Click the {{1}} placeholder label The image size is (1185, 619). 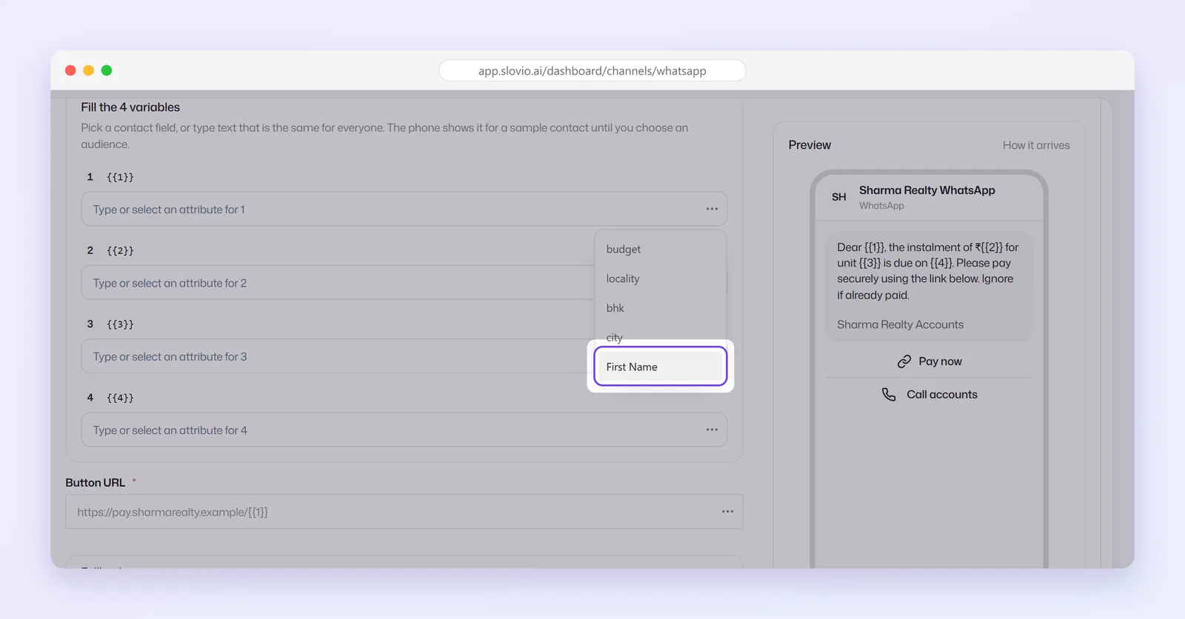(x=120, y=177)
